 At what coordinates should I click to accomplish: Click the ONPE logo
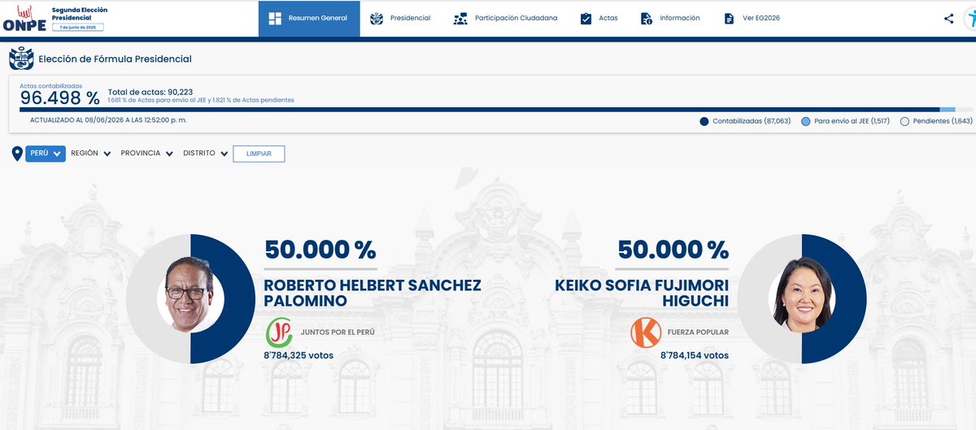23,18
